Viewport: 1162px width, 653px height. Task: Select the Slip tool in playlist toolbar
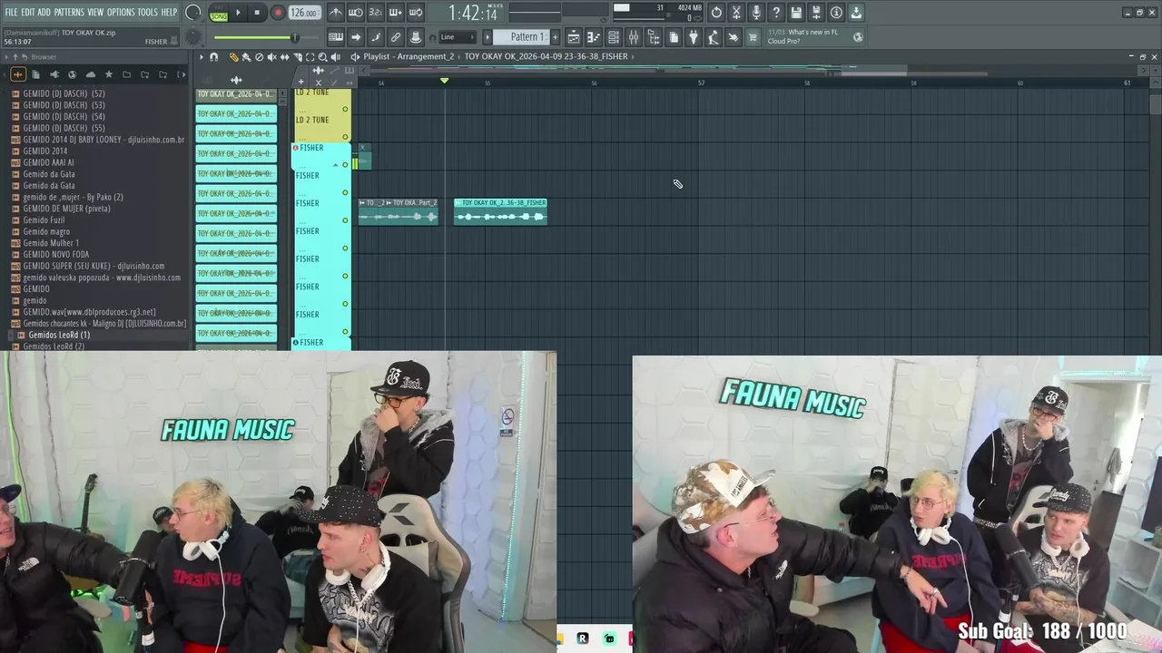[x=284, y=57]
